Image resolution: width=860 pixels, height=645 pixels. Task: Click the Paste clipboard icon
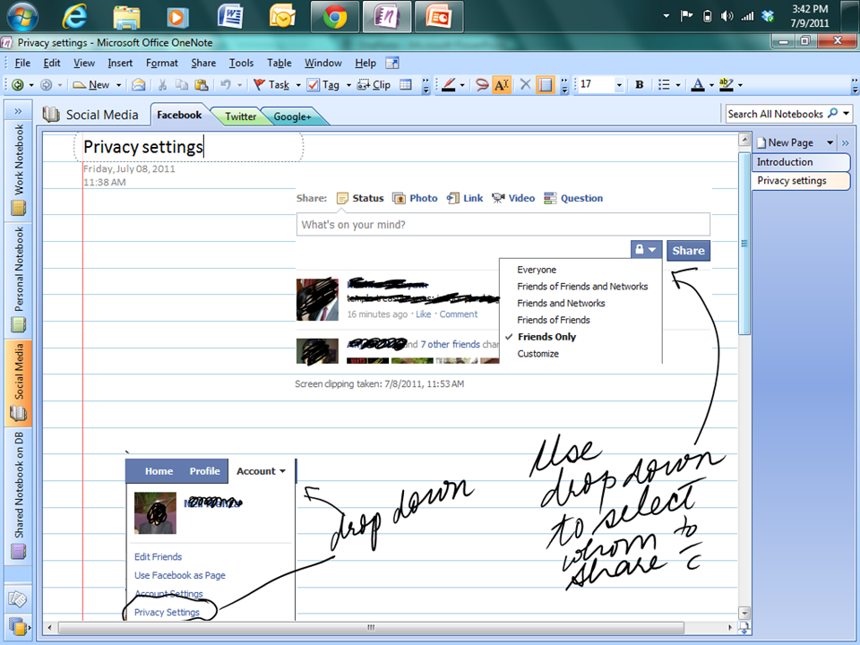(202, 84)
